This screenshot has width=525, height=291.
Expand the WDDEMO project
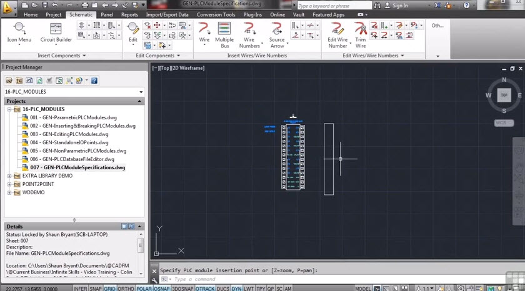[x=9, y=193]
